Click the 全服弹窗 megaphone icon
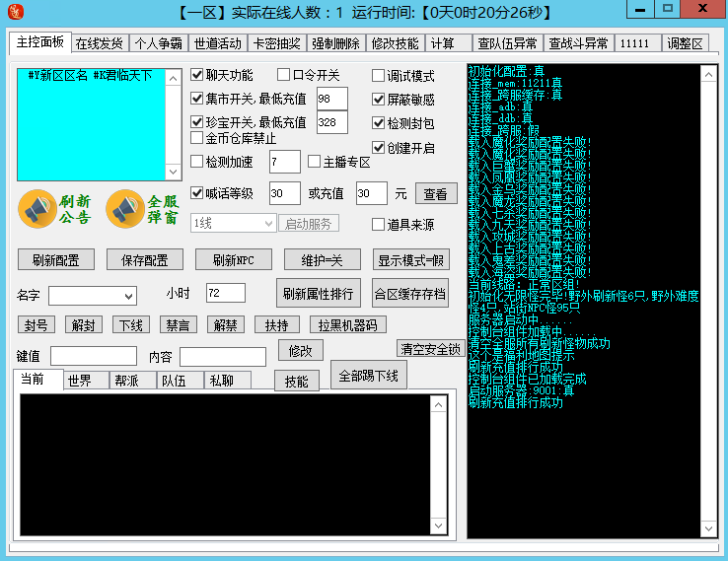728x561 pixels. [125, 209]
